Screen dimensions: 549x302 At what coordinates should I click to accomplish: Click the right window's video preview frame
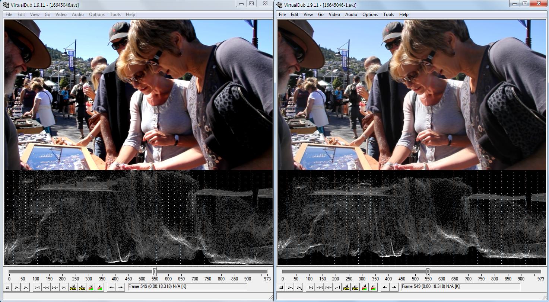click(412, 95)
